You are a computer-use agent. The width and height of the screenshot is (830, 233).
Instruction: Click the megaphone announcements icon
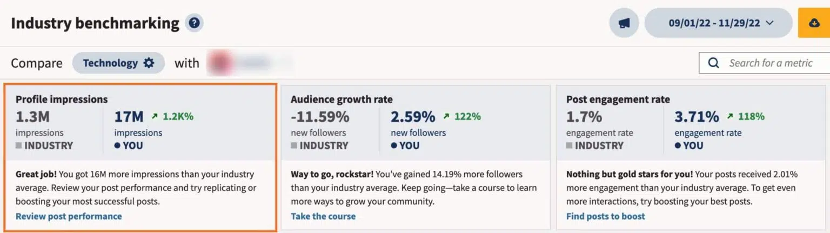pos(624,23)
